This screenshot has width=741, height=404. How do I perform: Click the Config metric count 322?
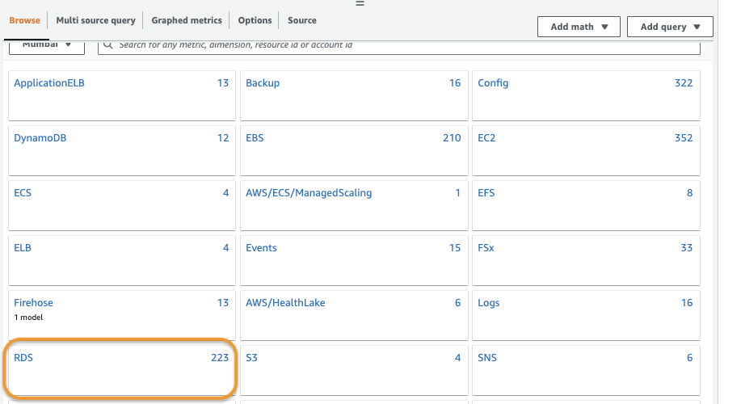684,83
